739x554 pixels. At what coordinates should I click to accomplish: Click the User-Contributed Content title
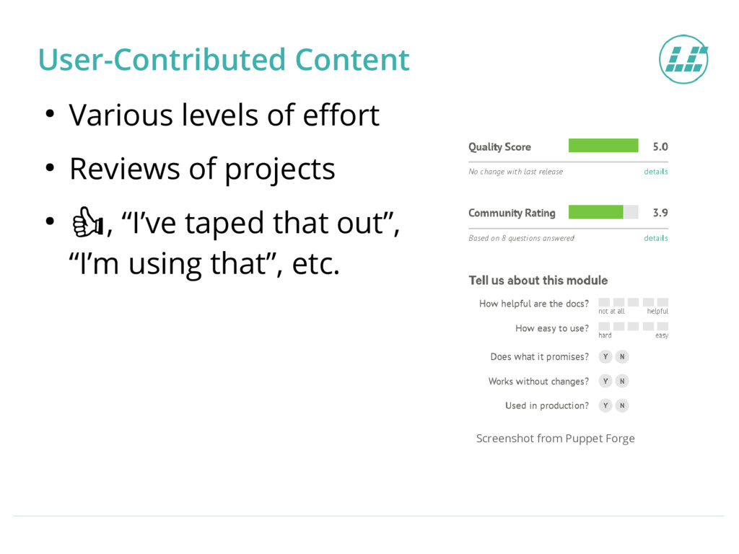point(224,60)
